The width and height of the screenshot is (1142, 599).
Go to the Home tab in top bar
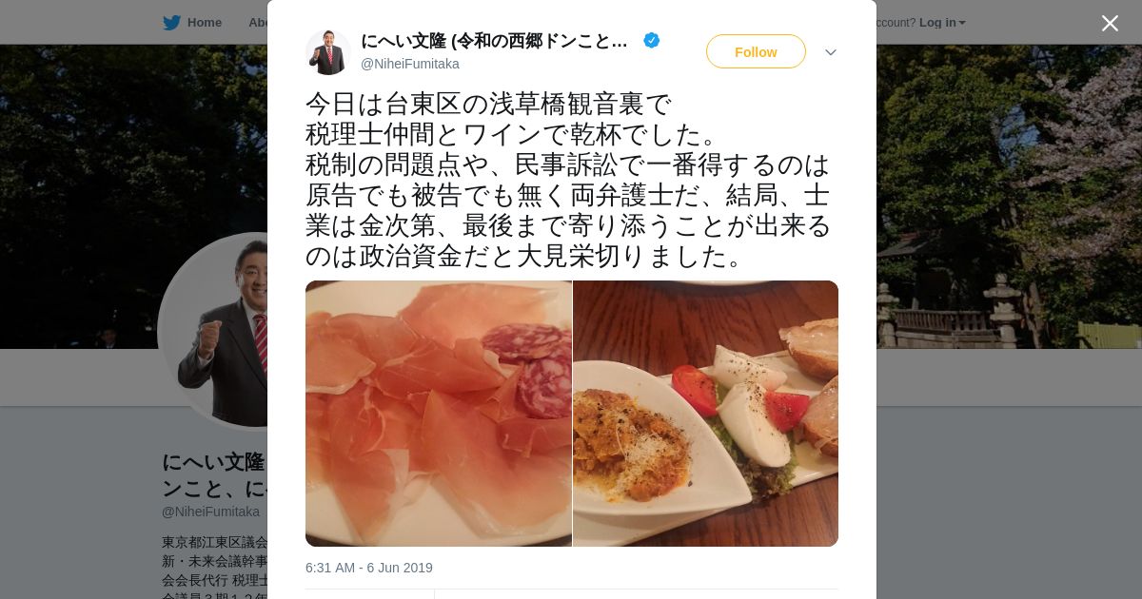[x=192, y=23]
